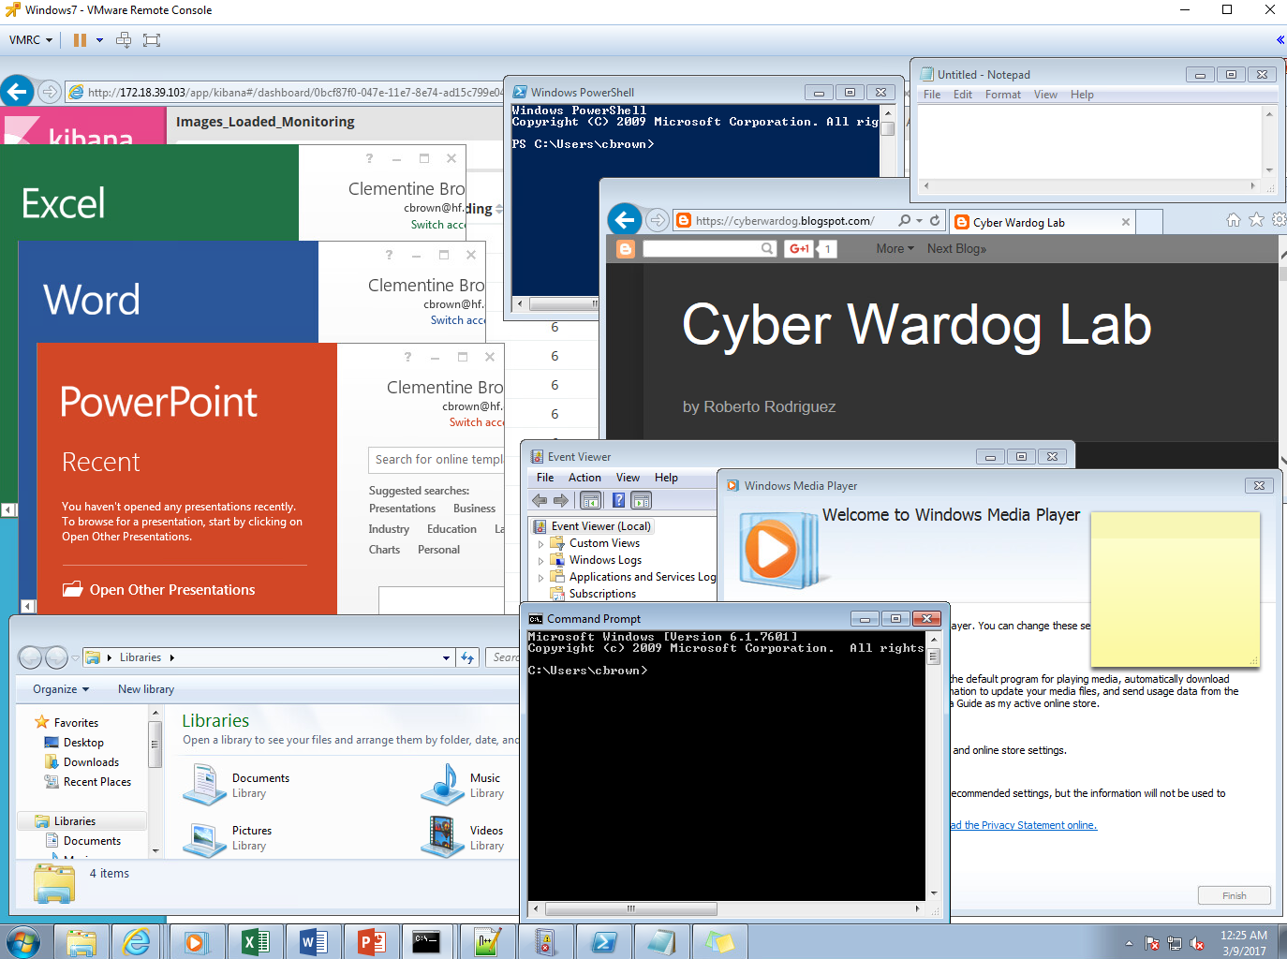Click Open Other Presentations in PowerPoint
The width and height of the screenshot is (1287, 959).
point(159,590)
